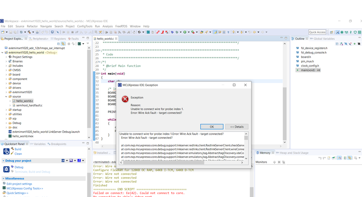Open the Peripherals tool USB-style icon
Viewport: 362px width, 197px height.
tap(351, 32)
